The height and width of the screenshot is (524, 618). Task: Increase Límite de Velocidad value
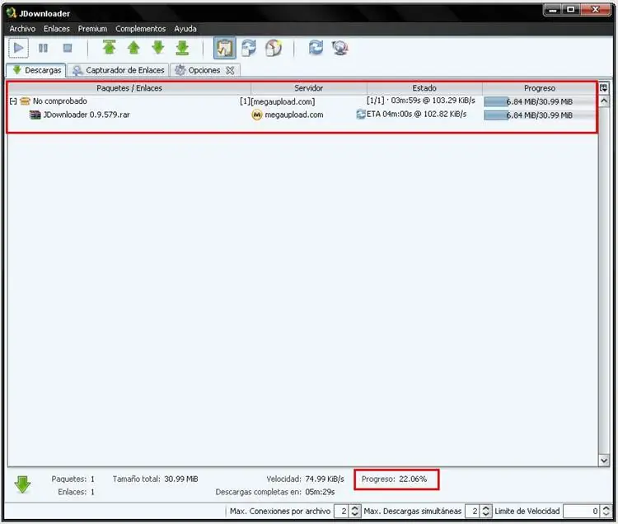[606, 508]
